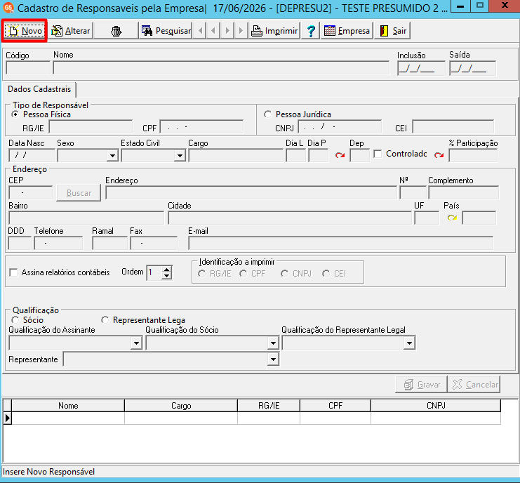Select Sócio qualification radio button
The image size is (520, 483).
click(15, 320)
